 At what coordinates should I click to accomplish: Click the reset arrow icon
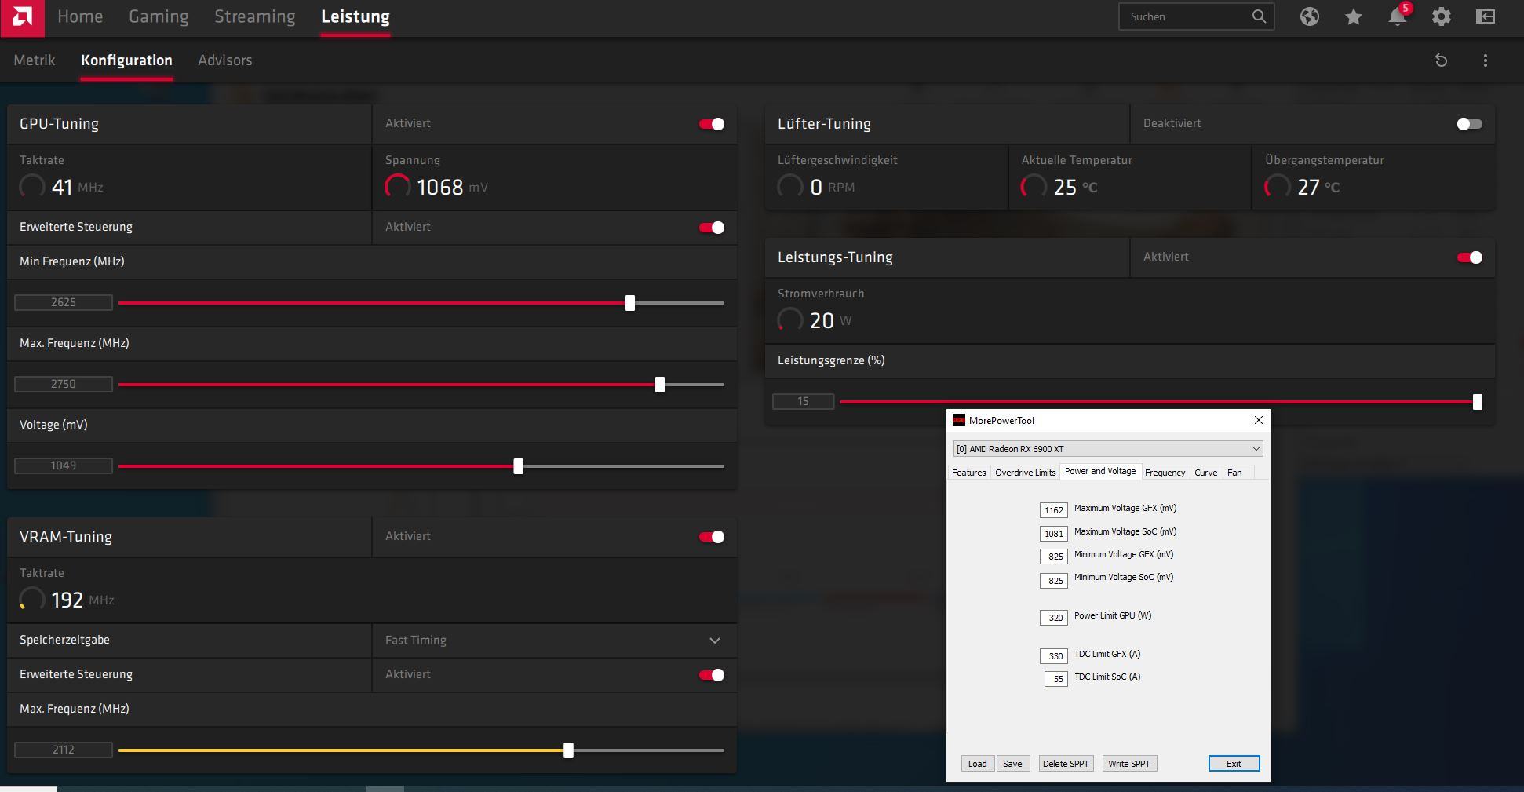(x=1441, y=60)
